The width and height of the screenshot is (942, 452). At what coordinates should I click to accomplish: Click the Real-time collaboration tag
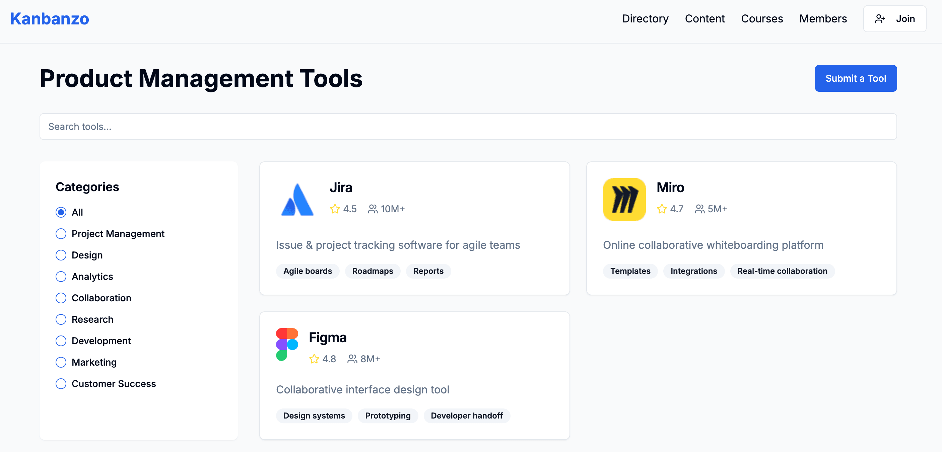click(782, 271)
